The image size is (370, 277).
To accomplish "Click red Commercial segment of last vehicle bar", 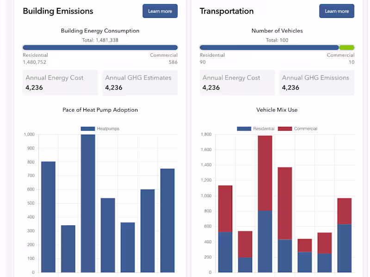I will (x=345, y=211).
